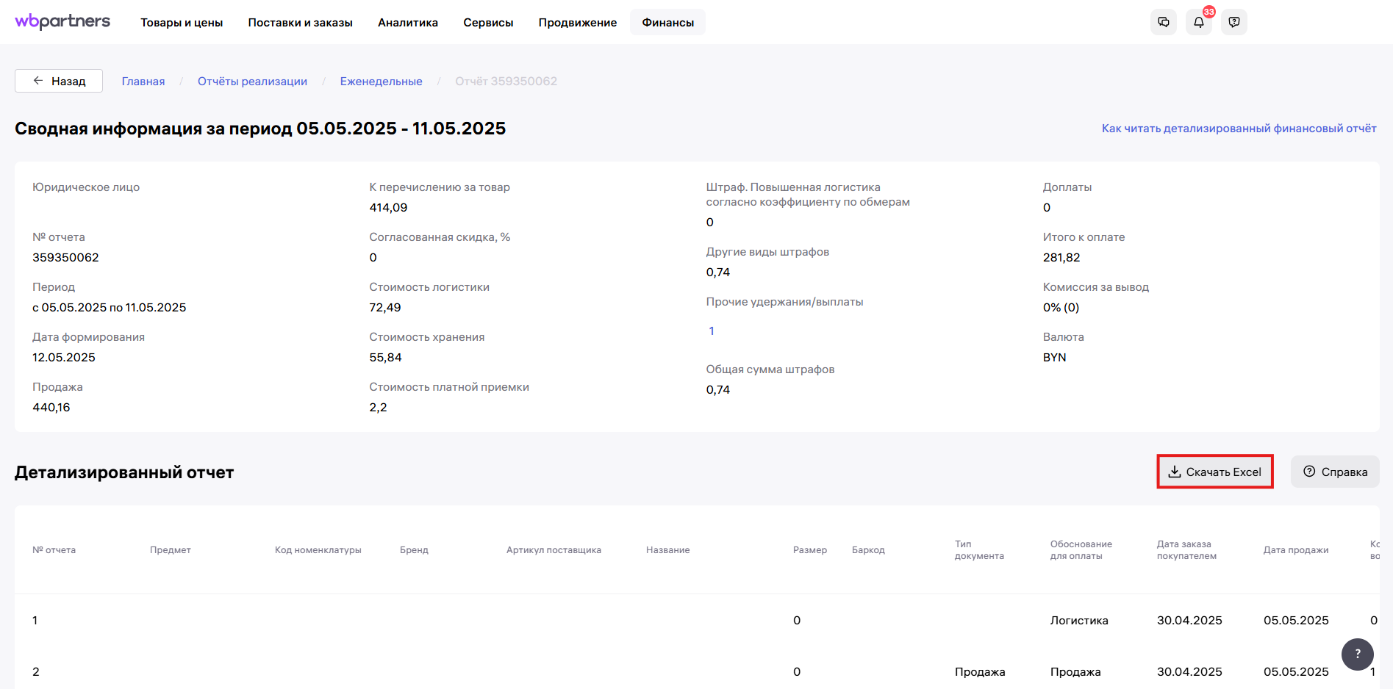
Task: Open the Товары и цены menu
Action: (x=182, y=23)
